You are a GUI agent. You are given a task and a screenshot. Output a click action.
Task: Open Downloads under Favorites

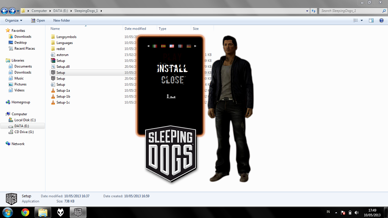pos(23,37)
